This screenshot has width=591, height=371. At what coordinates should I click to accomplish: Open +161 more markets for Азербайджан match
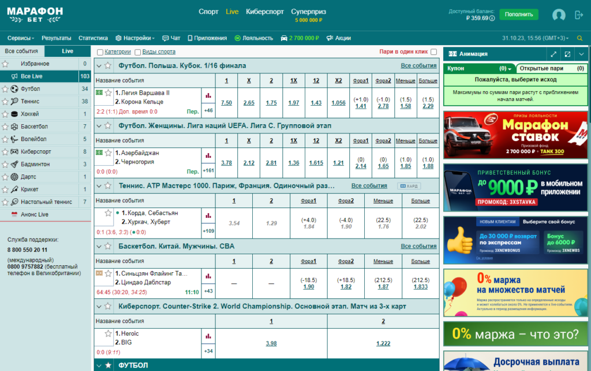tap(208, 170)
